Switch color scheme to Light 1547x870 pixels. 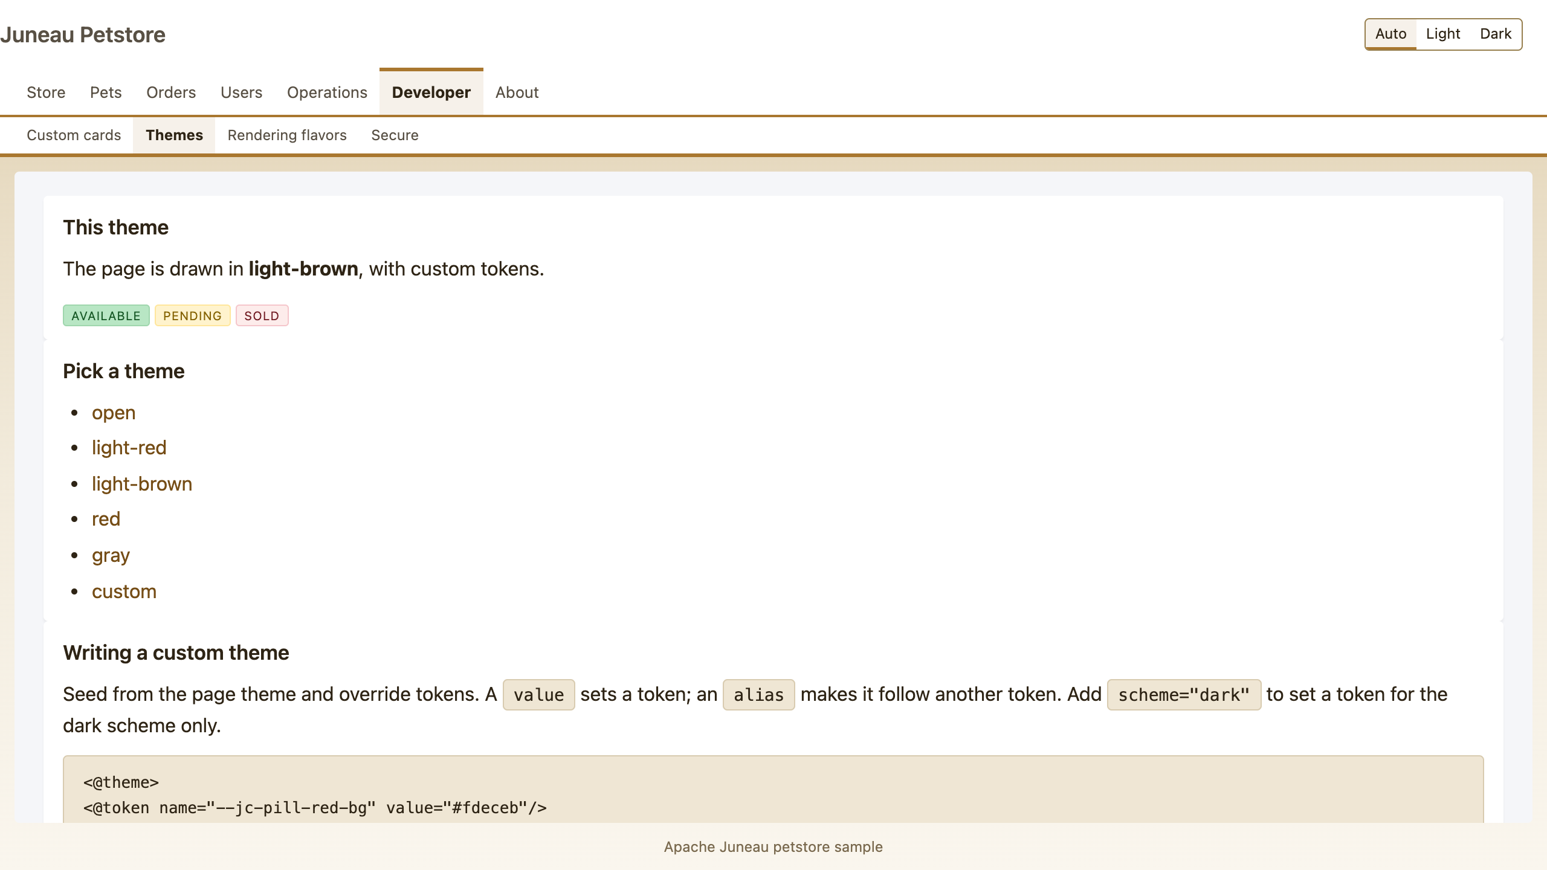point(1443,34)
